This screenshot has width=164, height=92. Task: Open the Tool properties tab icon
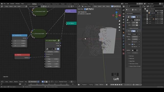(x=124, y=10)
